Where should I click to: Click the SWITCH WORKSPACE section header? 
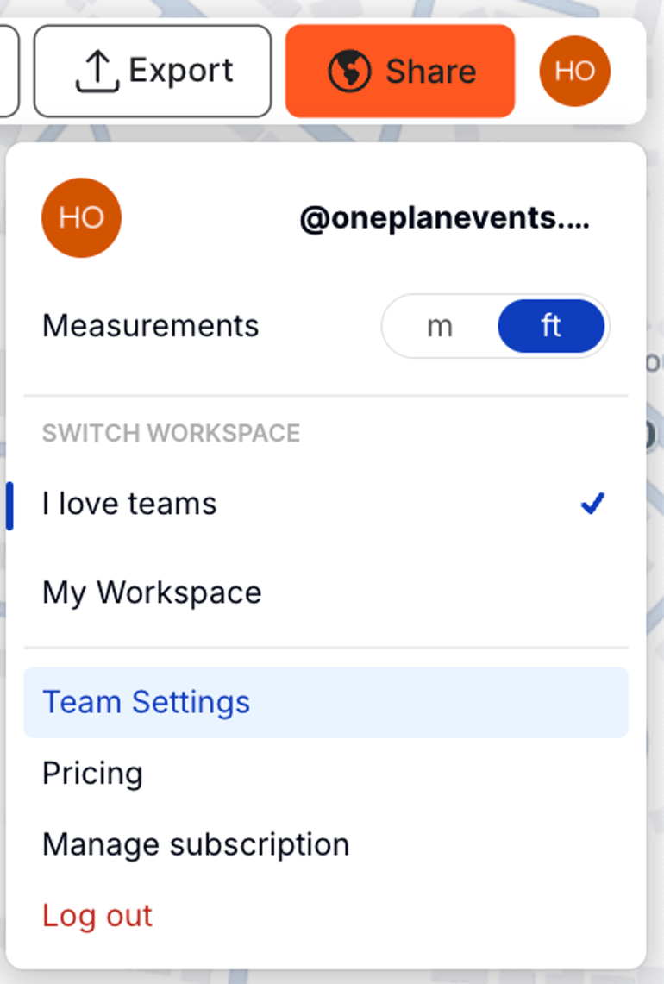click(x=171, y=432)
